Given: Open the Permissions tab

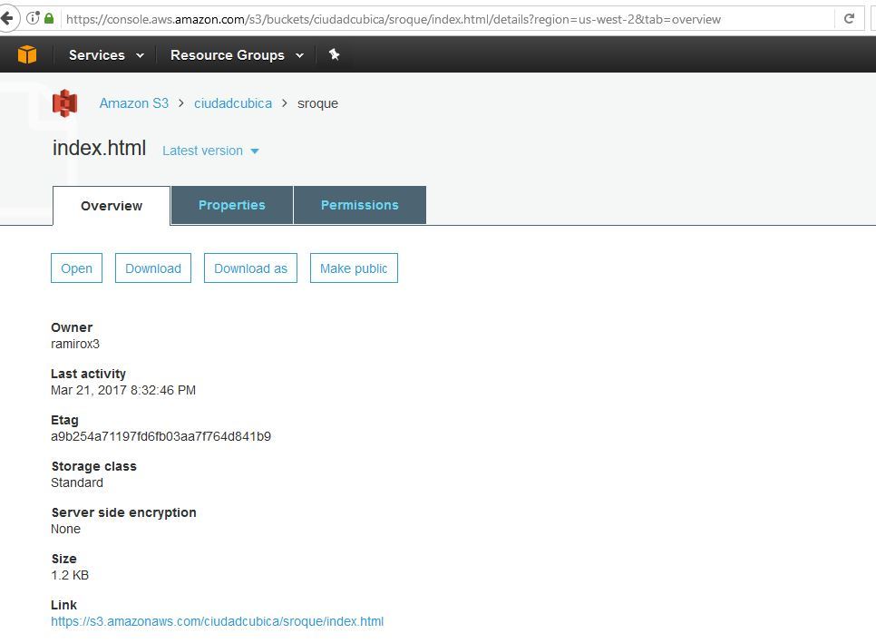Looking at the screenshot, I should point(360,205).
